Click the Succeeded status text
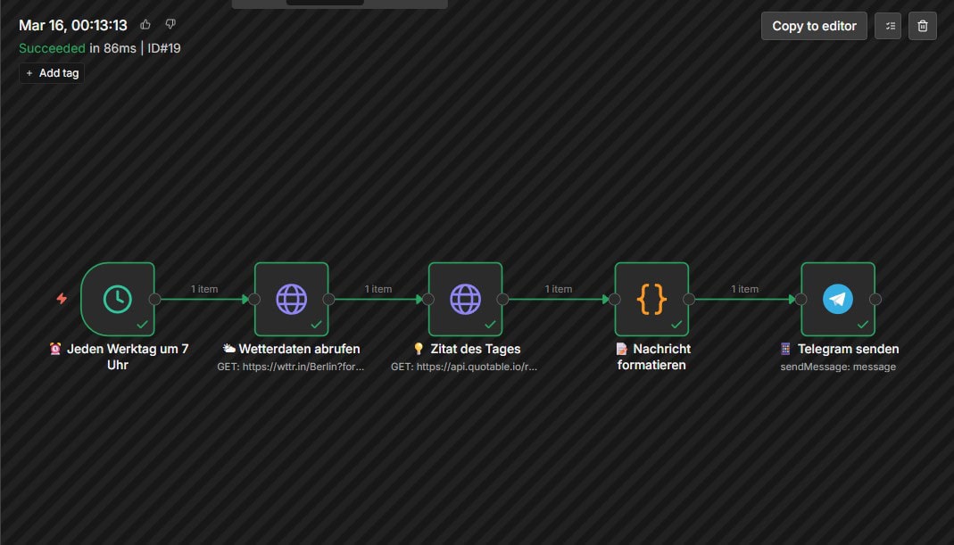Viewport: 954px width, 545px height. pos(53,47)
